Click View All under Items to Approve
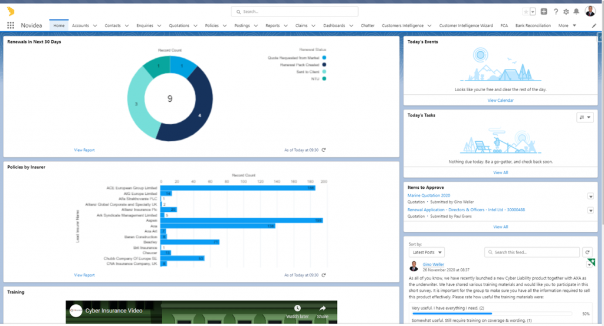The image size is (604, 326). click(500, 227)
